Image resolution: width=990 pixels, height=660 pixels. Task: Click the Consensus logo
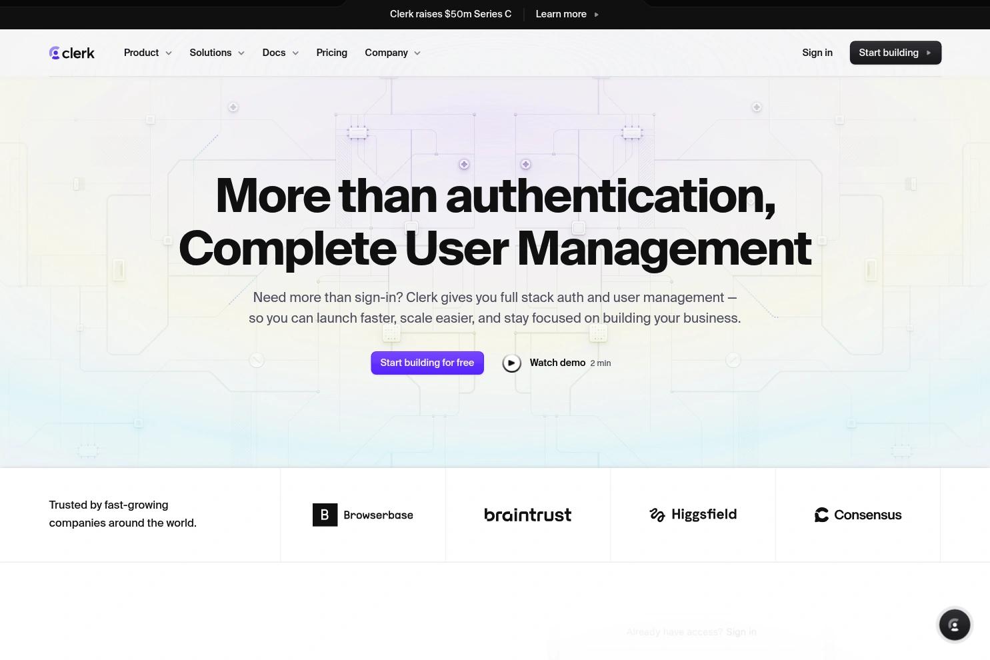point(857,515)
